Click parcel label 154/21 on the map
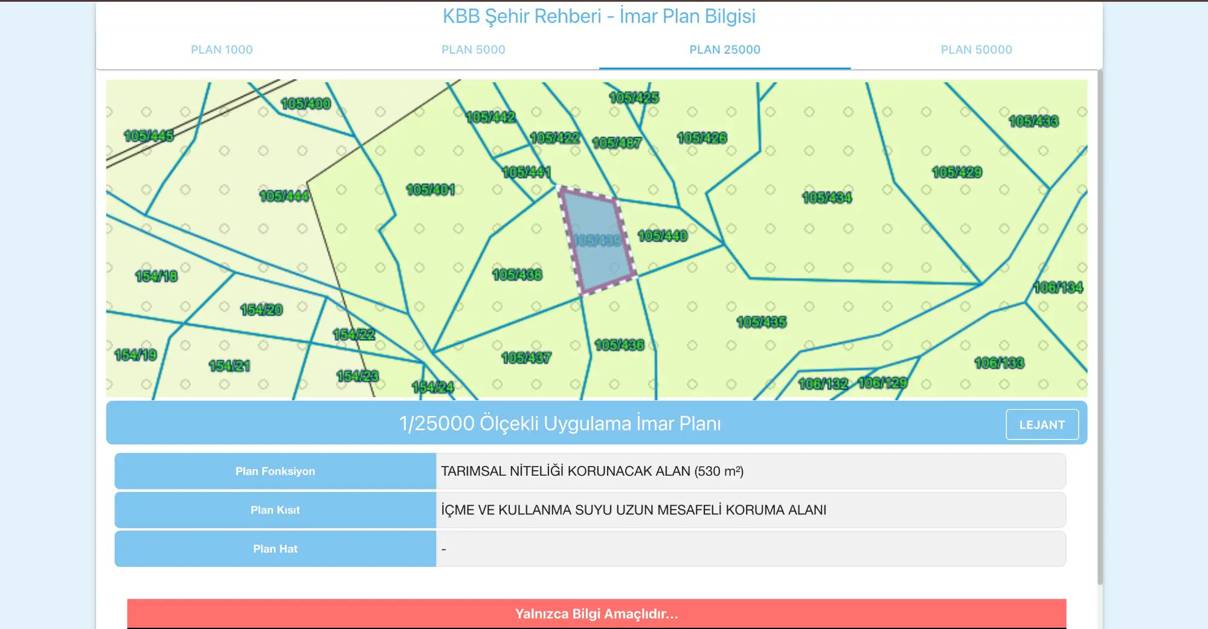 tap(230, 365)
